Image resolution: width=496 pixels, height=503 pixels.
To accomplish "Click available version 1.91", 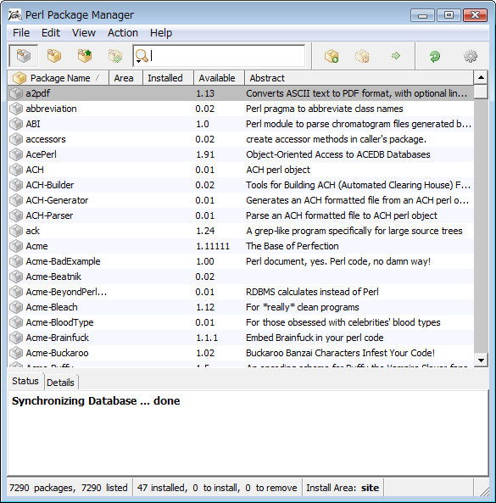I will pyautogui.click(x=205, y=154).
